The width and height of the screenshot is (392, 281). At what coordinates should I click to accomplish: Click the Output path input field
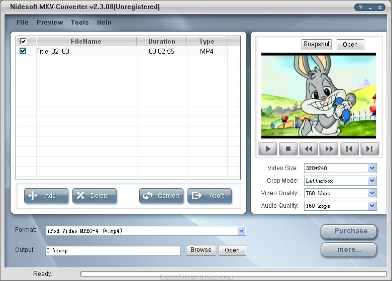tap(113, 251)
